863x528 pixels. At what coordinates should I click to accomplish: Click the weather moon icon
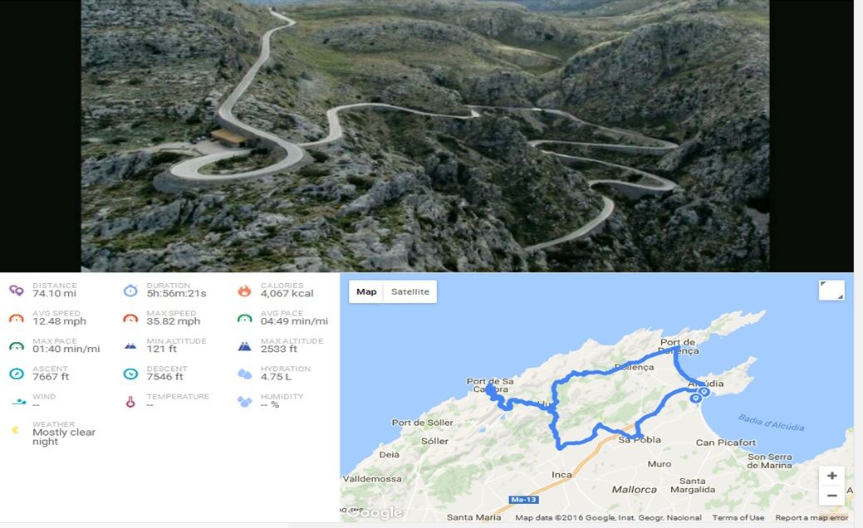[x=16, y=430]
